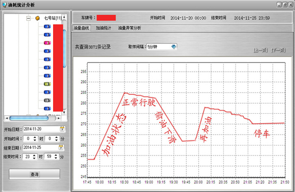Viewport: 295px width, 192px height.
Task: Switch to the 油量异常分析 tab
Action: [129, 28]
